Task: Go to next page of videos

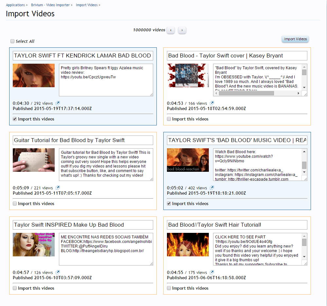Action: point(182,30)
